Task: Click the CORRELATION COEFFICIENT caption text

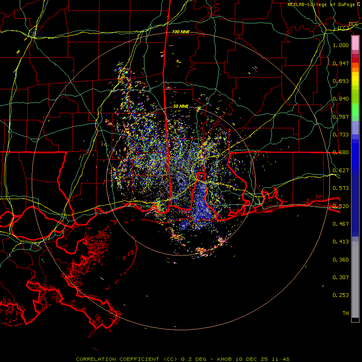Action: [x=117, y=359]
